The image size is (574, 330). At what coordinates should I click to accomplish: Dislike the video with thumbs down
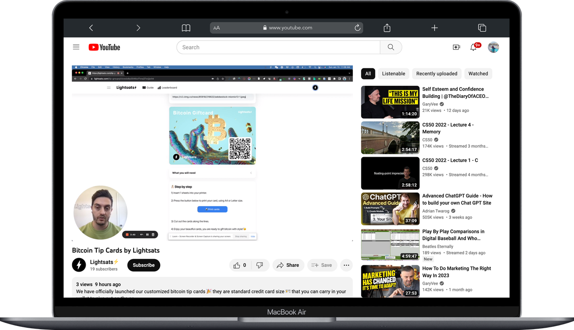point(260,265)
